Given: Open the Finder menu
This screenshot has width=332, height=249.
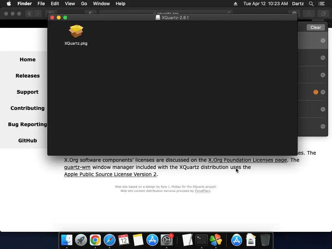Looking at the screenshot, I should click(25, 4).
